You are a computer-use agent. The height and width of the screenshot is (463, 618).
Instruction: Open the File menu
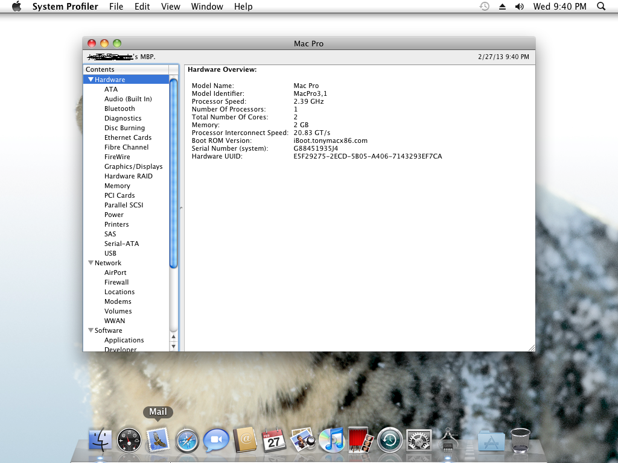click(x=116, y=7)
